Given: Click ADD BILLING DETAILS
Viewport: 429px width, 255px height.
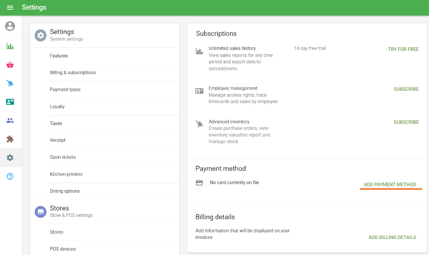Looking at the screenshot, I should pos(392,237).
